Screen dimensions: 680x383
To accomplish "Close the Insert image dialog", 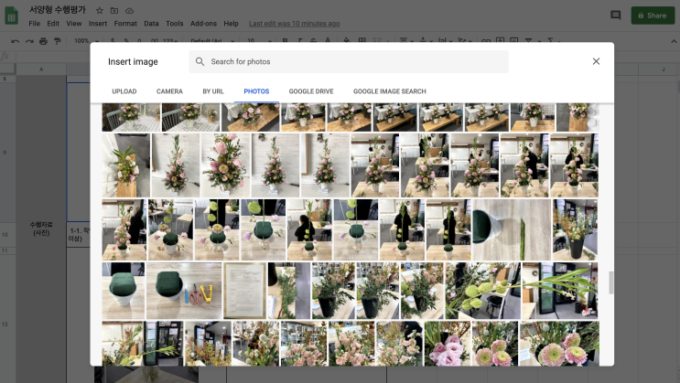I will [597, 61].
